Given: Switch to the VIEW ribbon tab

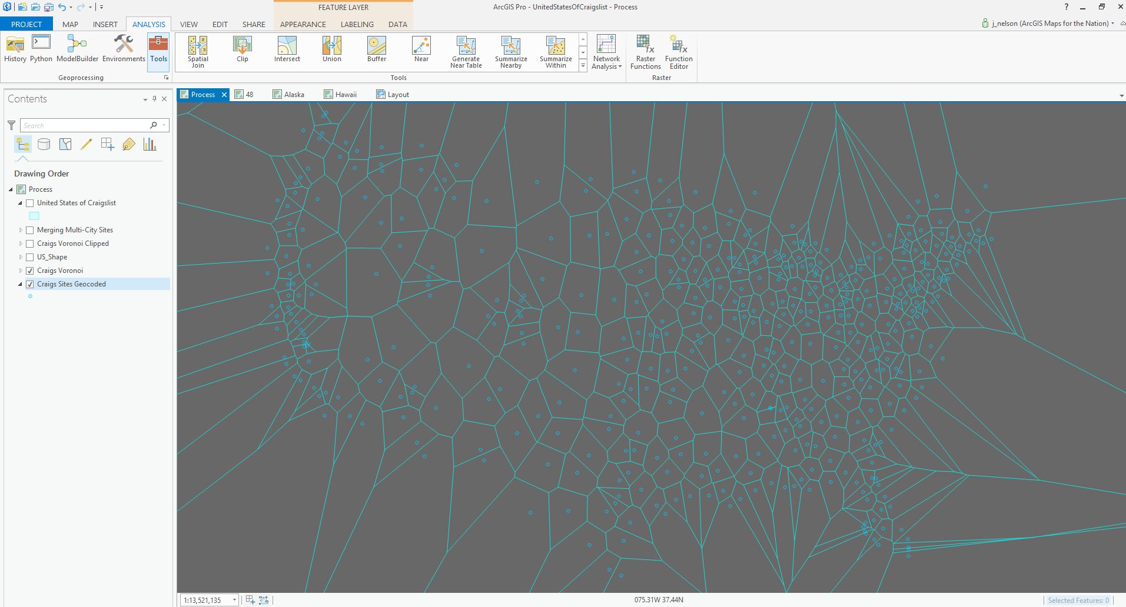Looking at the screenshot, I should (189, 24).
